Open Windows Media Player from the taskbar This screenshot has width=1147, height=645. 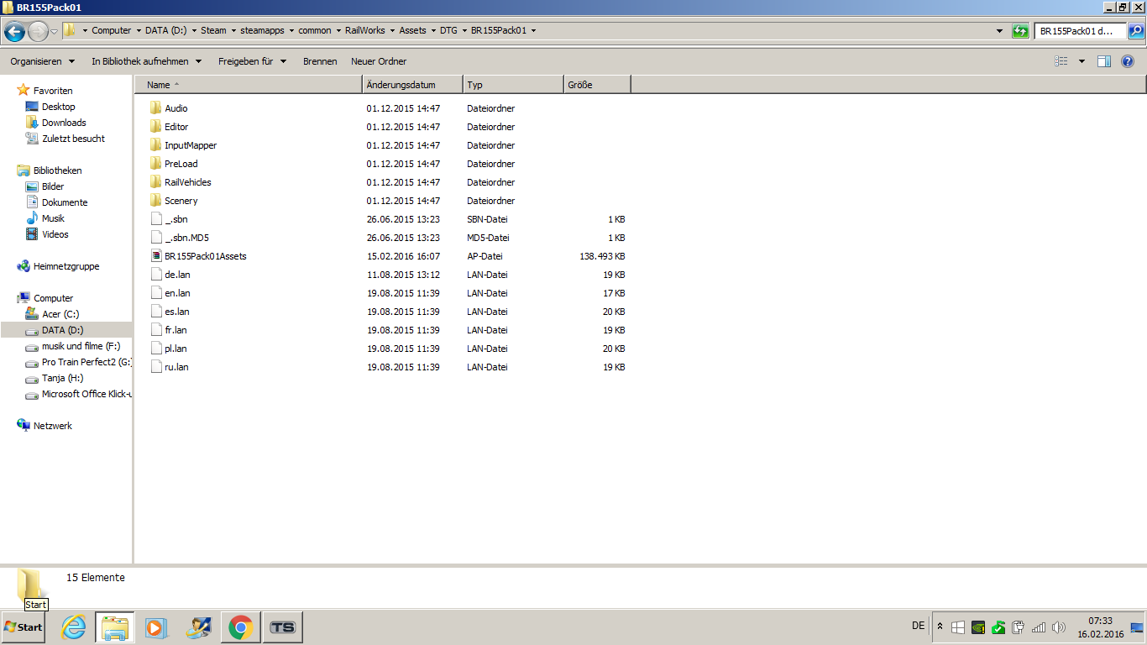coord(157,627)
